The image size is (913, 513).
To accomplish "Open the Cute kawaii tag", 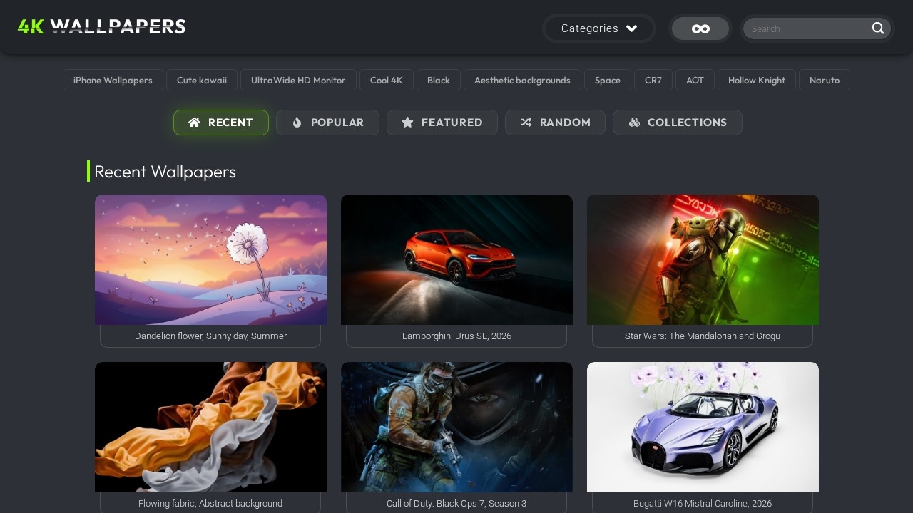I will (x=202, y=80).
